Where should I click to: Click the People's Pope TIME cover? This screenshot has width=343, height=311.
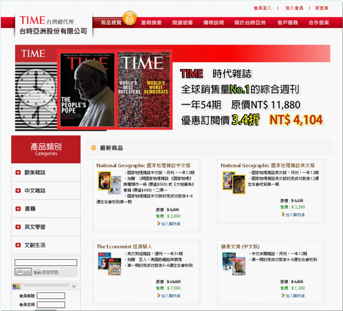[87, 89]
